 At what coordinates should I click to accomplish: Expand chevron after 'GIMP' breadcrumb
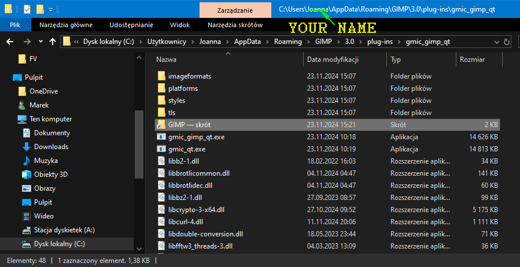[338, 42]
